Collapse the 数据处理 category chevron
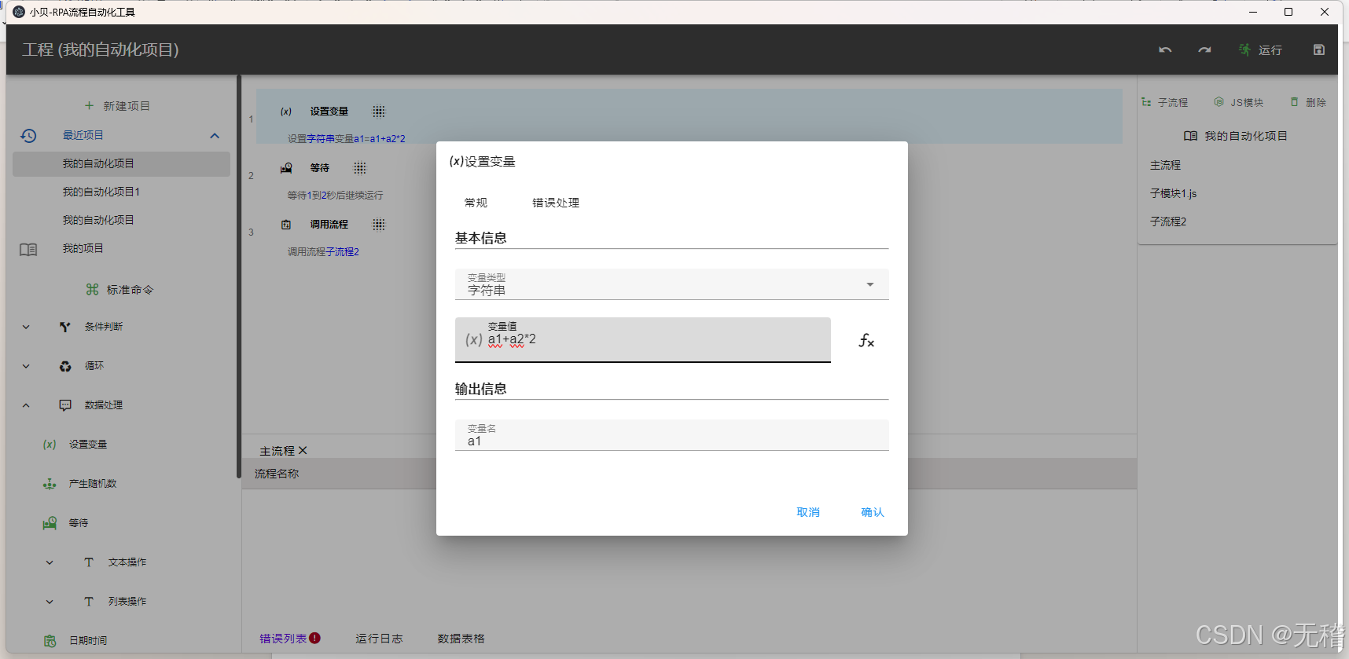 (x=26, y=405)
